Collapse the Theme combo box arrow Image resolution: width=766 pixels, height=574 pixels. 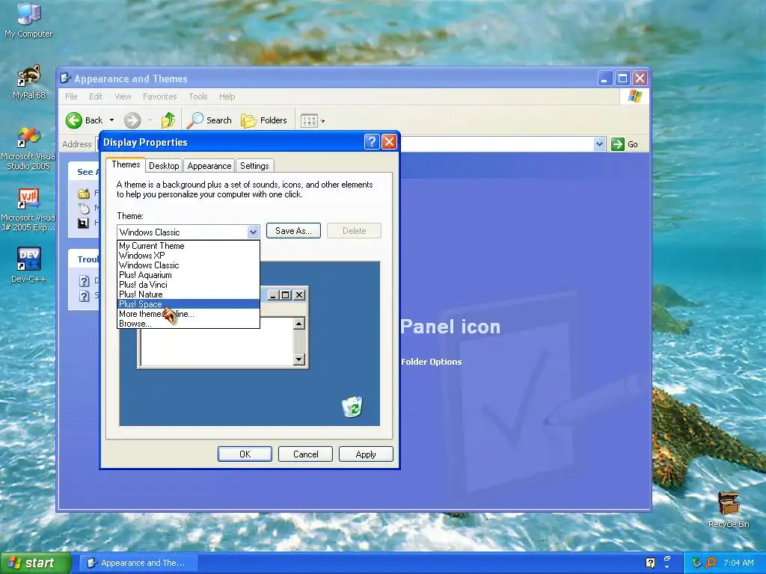(253, 232)
